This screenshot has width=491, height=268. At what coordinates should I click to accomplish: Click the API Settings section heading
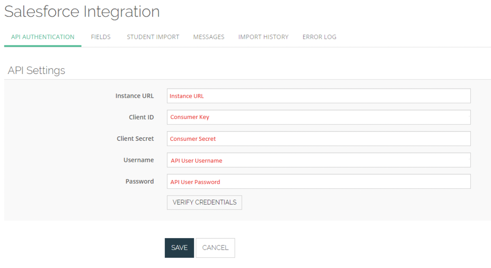tap(37, 70)
